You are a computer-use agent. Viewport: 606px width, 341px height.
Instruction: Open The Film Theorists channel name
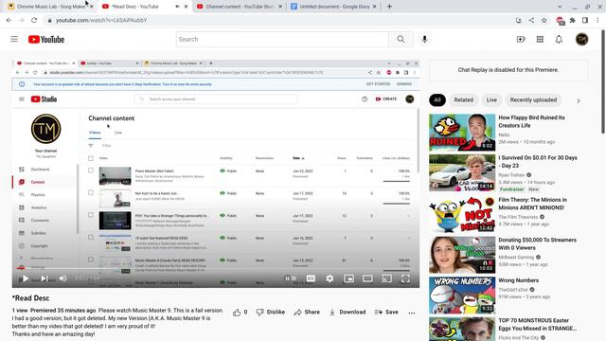pyautogui.click(x=518, y=217)
